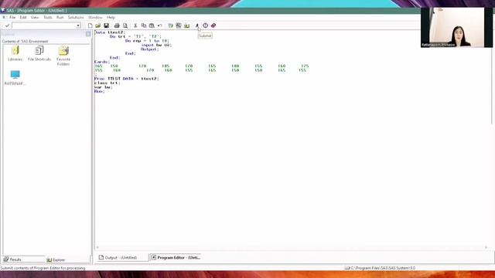Viewport: 495px width, 278px height.
Task: Open the Edit menu
Action: click(x=23, y=17)
